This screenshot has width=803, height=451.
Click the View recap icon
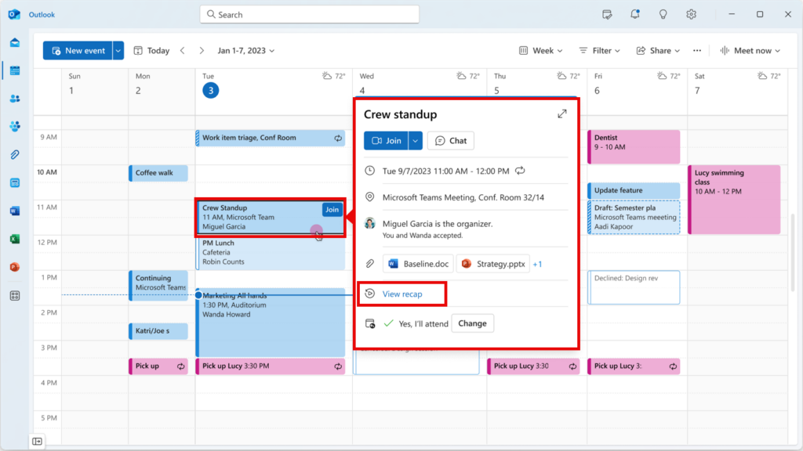tap(370, 294)
